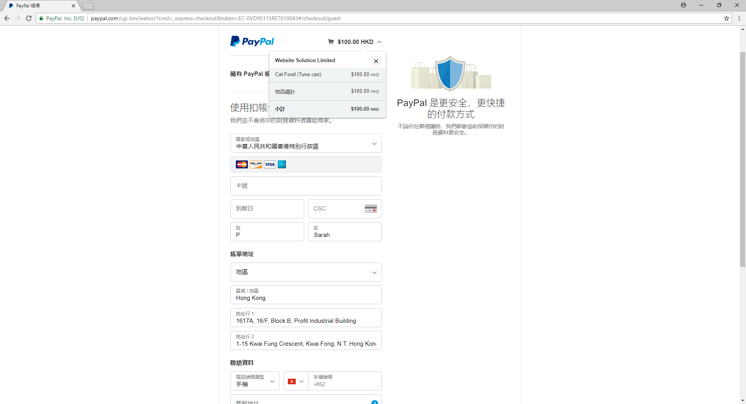Click the MasterCard card icon
The height and width of the screenshot is (404, 746).
point(242,164)
